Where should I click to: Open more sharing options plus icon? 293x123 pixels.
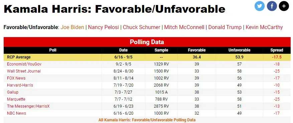284,6
